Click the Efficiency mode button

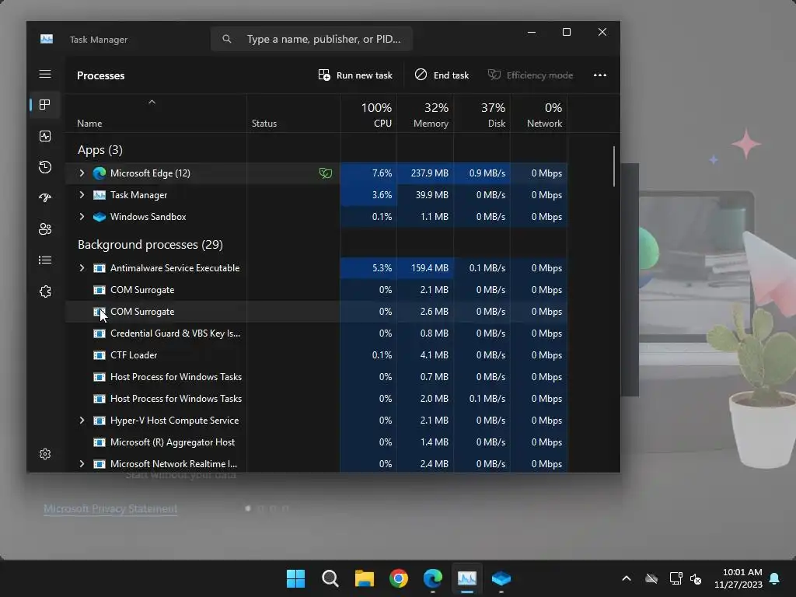click(x=530, y=75)
